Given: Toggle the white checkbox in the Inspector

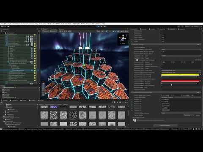Looking at the screenshot, I should tap(137, 60).
